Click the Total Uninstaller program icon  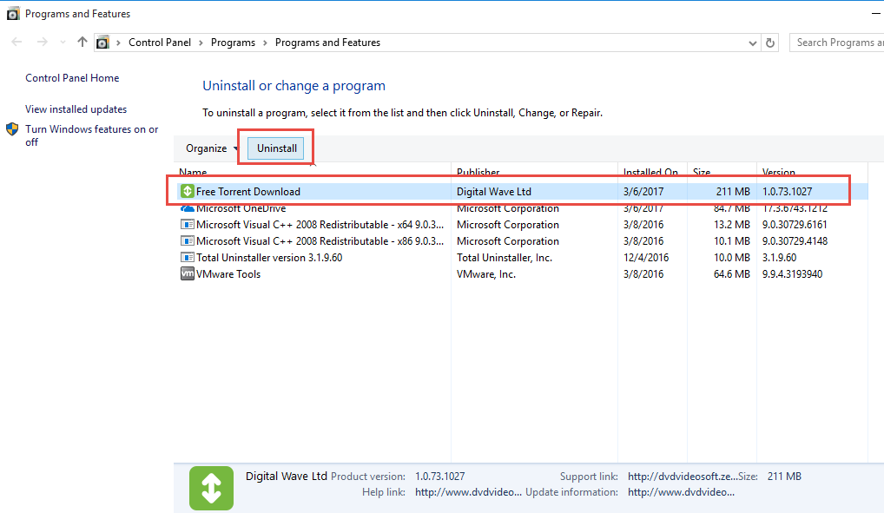pyautogui.click(x=188, y=257)
